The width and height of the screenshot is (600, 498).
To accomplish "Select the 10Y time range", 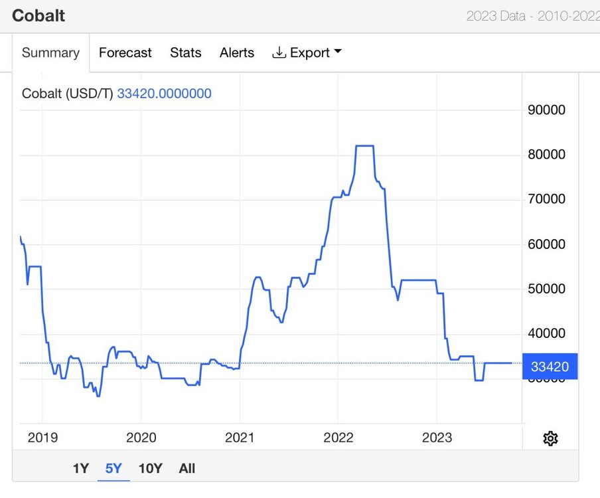I will [151, 468].
